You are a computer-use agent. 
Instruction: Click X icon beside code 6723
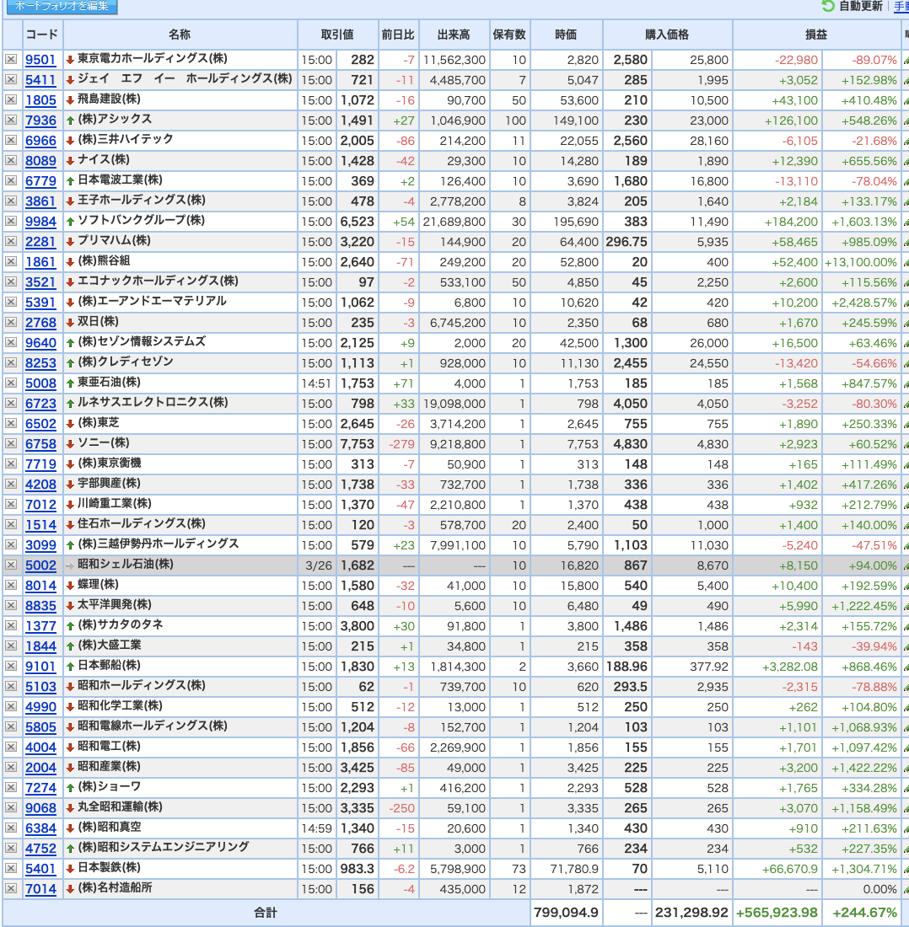(x=11, y=403)
